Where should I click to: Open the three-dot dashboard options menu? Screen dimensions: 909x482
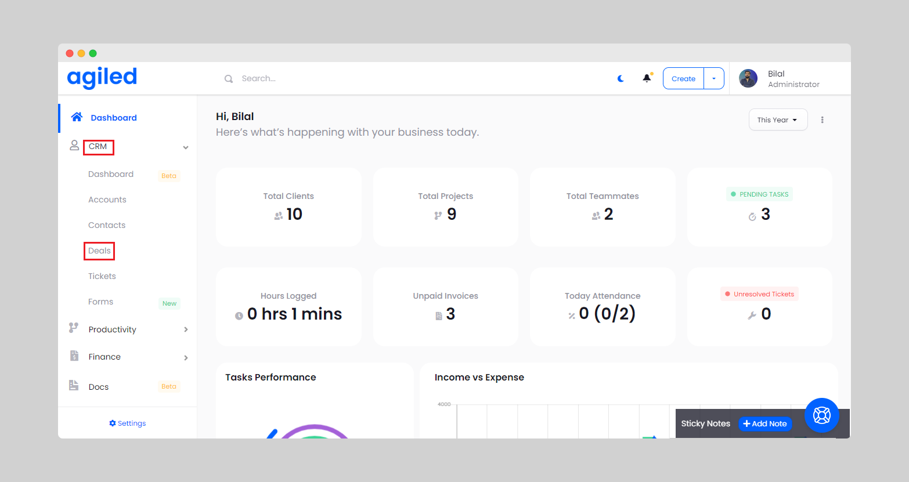(x=822, y=120)
